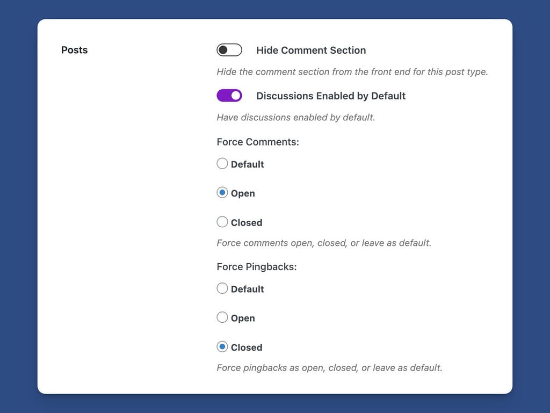
Task: Click the "Force comments open, closed" help text
Action: (324, 243)
